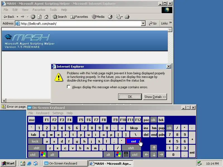Toggle the left shft key on On-Screen Keyboard

[x=37, y=148]
